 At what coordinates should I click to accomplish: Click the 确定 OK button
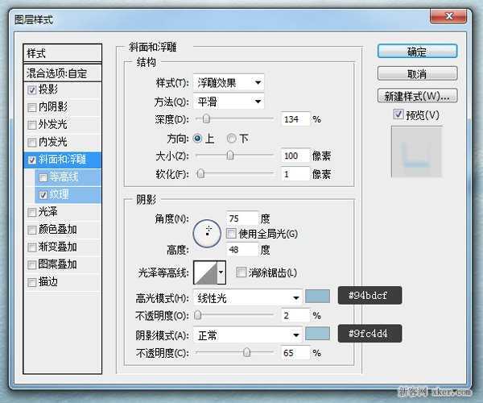[417, 52]
